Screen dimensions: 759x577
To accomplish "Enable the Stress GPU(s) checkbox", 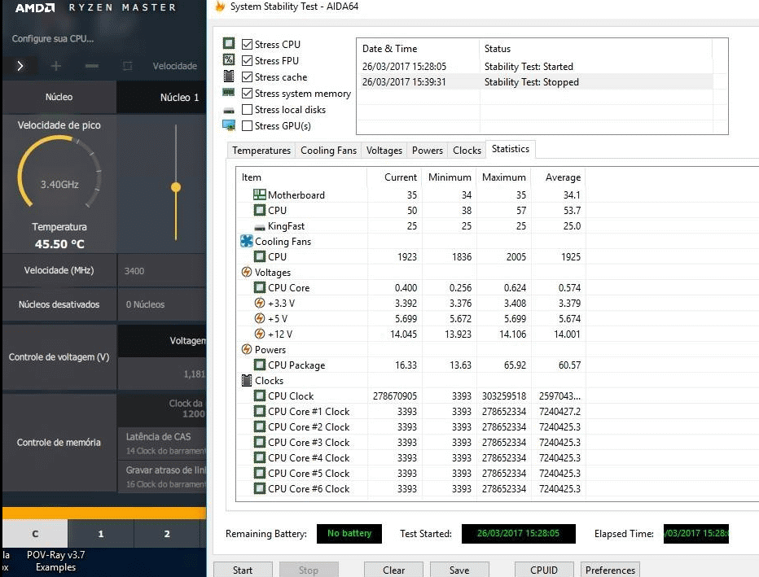I will click(x=247, y=126).
